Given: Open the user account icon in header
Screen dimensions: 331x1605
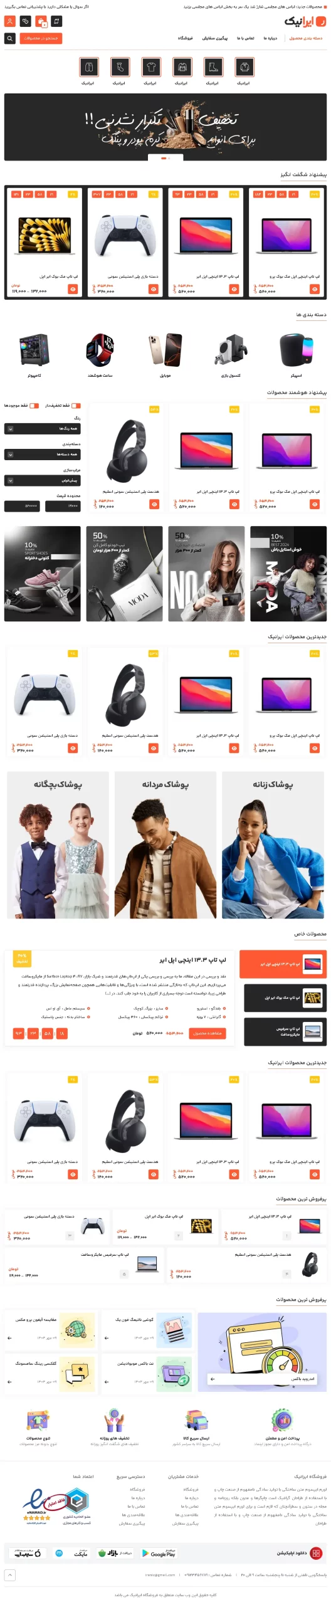Looking at the screenshot, I should point(9,21).
